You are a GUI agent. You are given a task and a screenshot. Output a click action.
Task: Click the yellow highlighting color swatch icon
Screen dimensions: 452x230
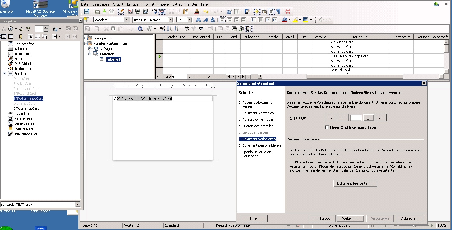(x=295, y=20)
